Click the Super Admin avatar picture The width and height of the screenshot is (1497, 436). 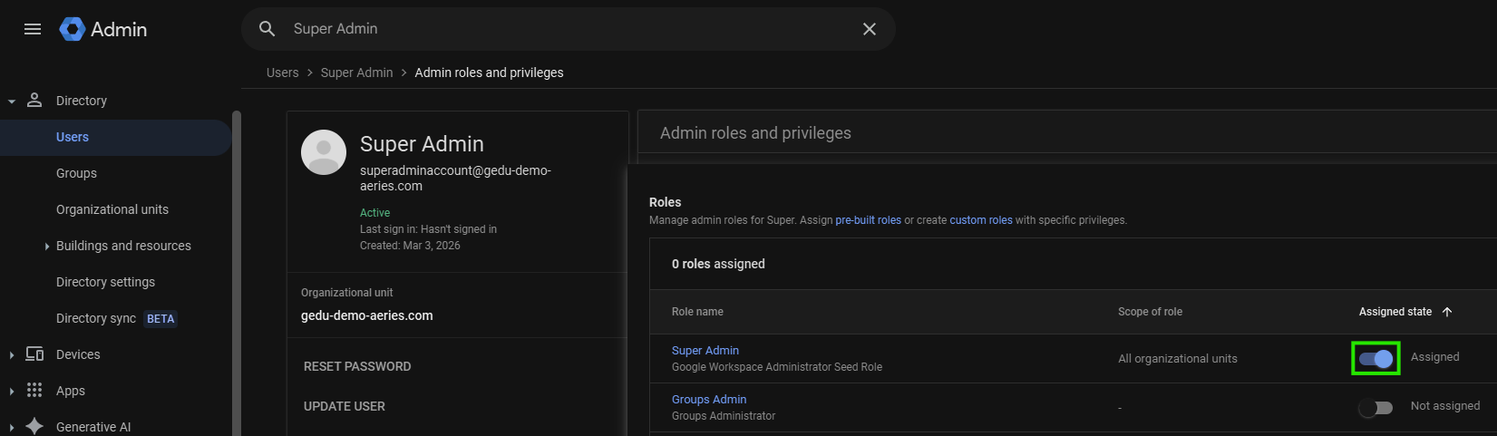click(324, 151)
